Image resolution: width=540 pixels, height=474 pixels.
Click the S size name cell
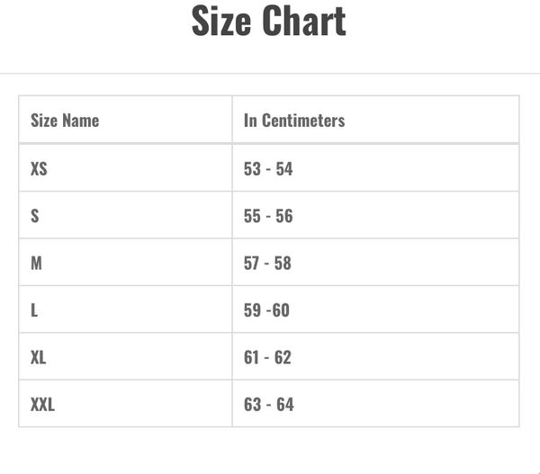tap(35, 216)
